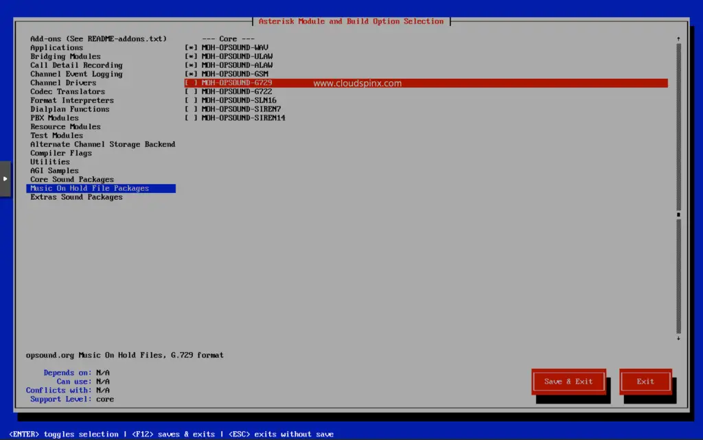Check the MOH-OPSOUND-G722 box

point(233,91)
